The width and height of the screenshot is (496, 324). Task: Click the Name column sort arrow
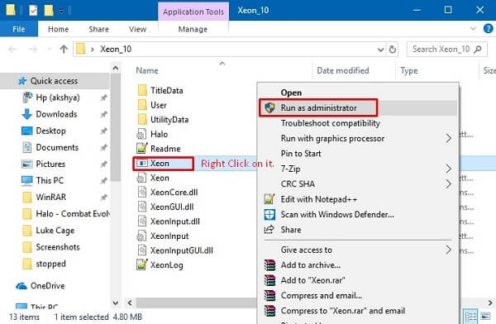click(x=222, y=64)
